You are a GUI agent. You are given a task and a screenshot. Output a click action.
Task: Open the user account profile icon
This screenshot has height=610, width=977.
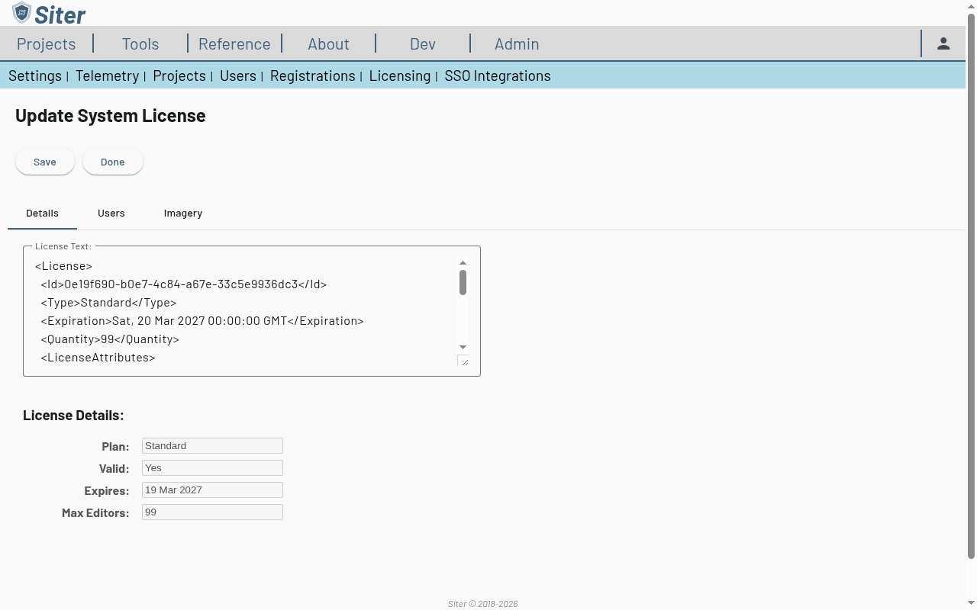(x=943, y=43)
